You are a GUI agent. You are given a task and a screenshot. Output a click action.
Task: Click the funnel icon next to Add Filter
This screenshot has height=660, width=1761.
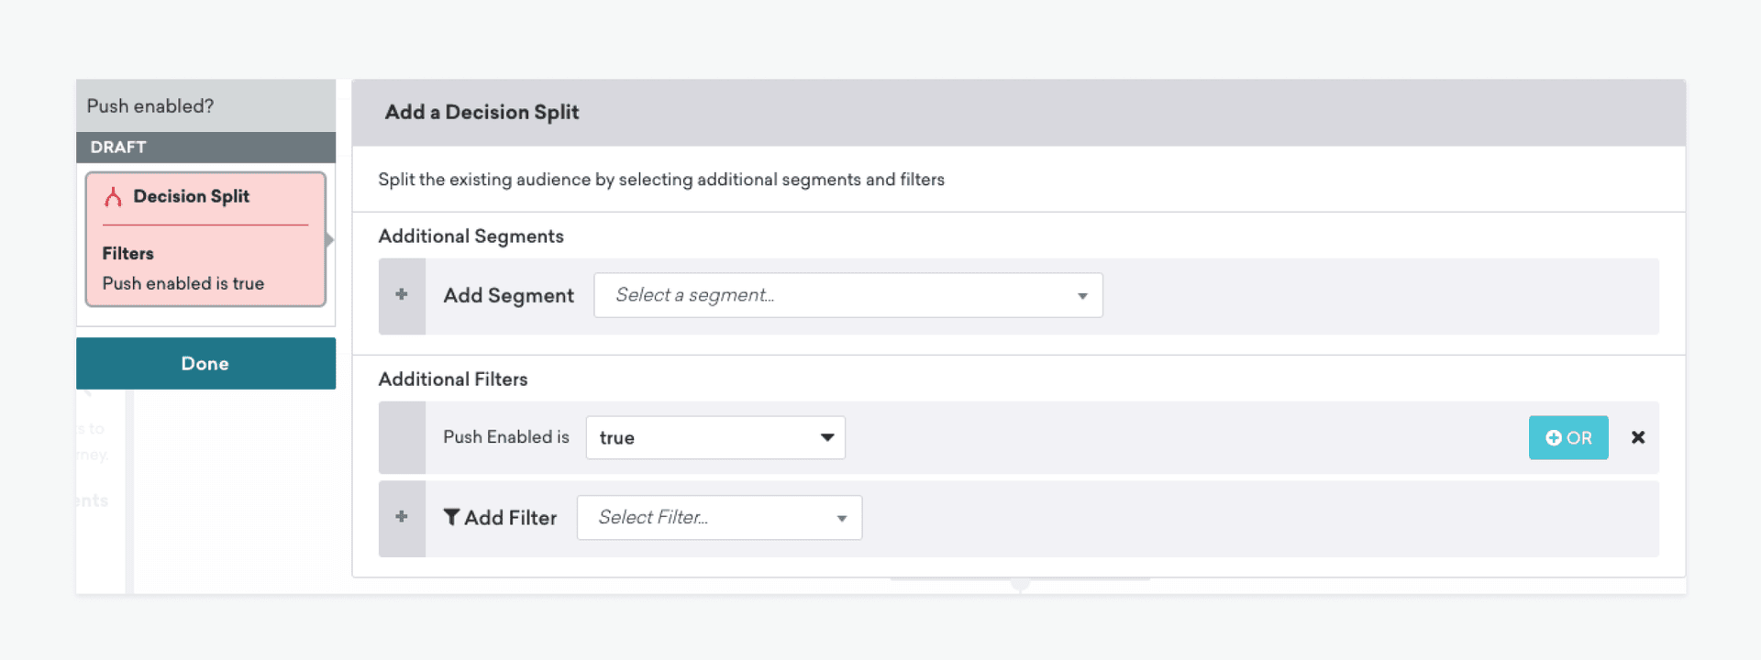(x=451, y=518)
